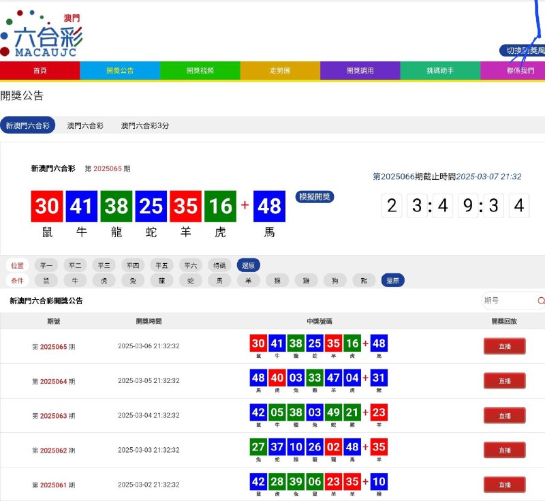Viewport: 545px width, 501px height.
Task: Toggle the 馬 zodiac condition filter
Action: pyautogui.click(x=219, y=281)
